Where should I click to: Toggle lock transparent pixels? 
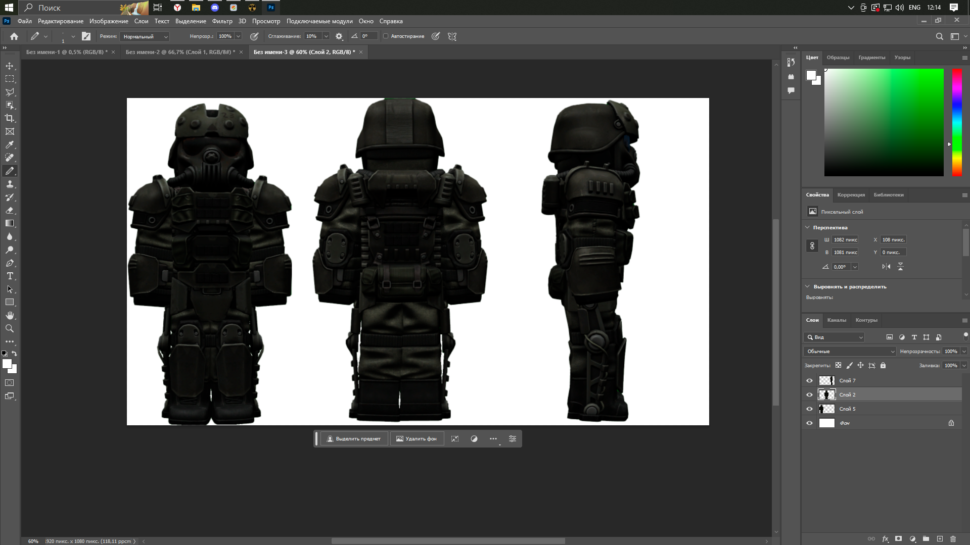(838, 365)
